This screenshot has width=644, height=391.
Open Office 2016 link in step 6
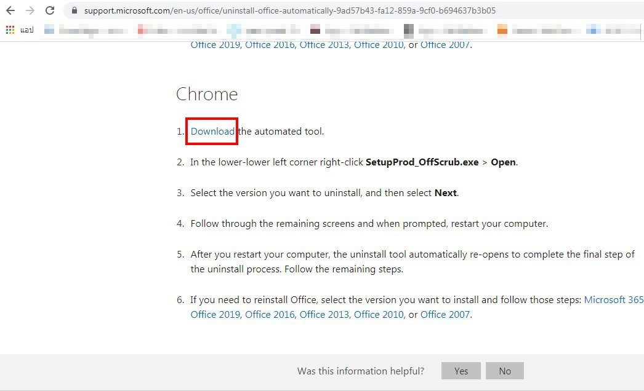pyautogui.click(x=270, y=314)
